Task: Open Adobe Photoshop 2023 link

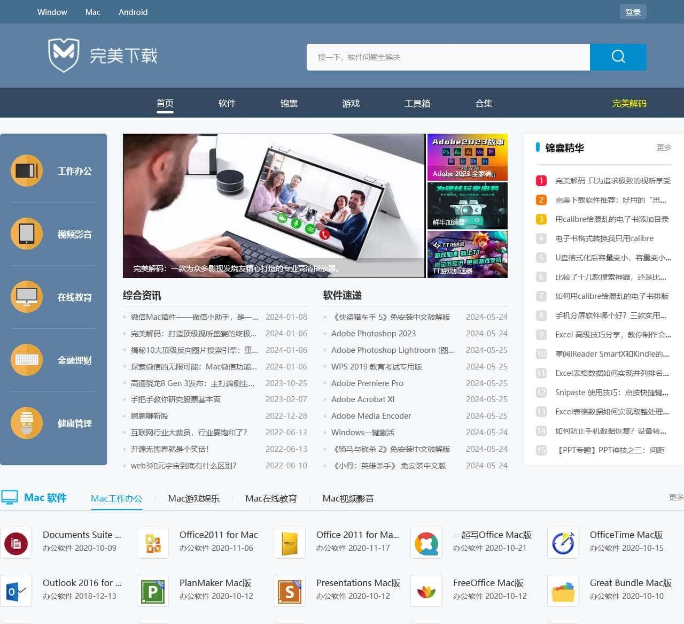Action: pos(374,334)
